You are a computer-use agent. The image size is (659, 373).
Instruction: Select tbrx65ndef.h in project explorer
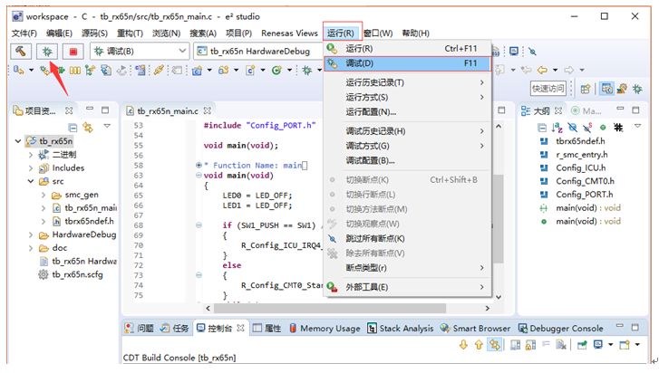pos(89,221)
